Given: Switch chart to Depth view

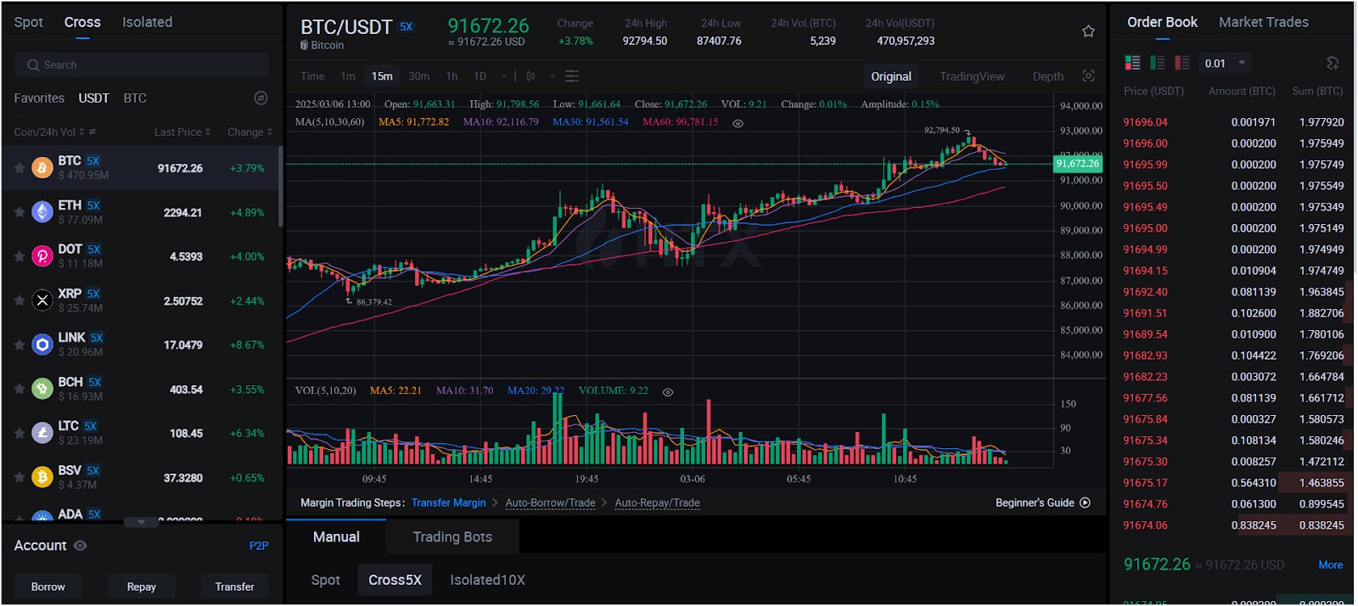Looking at the screenshot, I should (x=1047, y=76).
